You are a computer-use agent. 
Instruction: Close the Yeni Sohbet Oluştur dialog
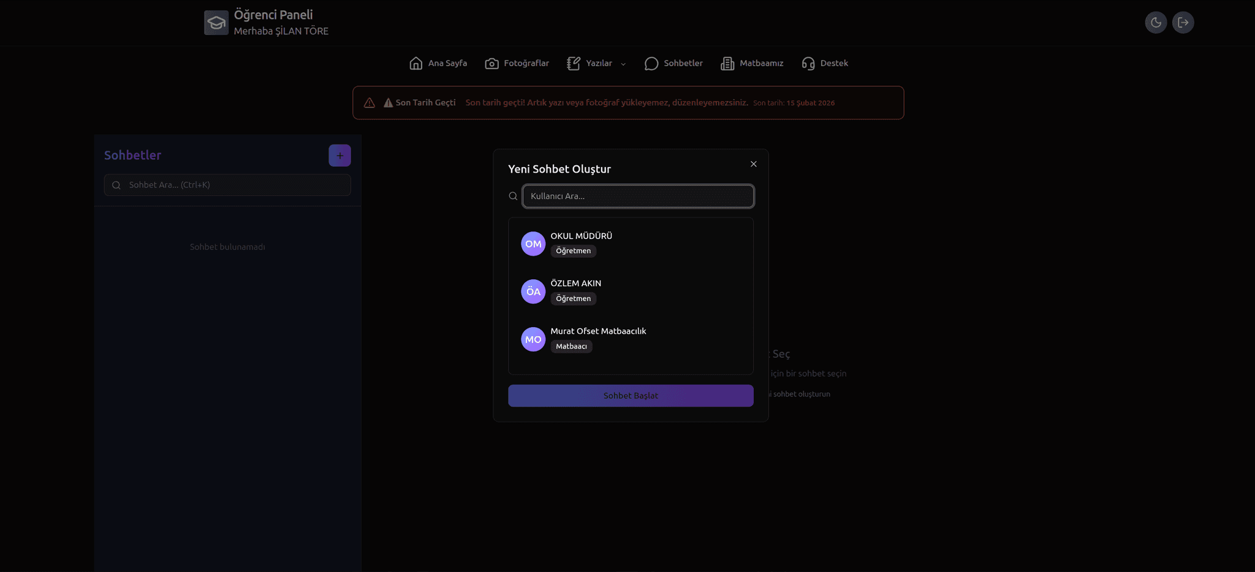754,164
